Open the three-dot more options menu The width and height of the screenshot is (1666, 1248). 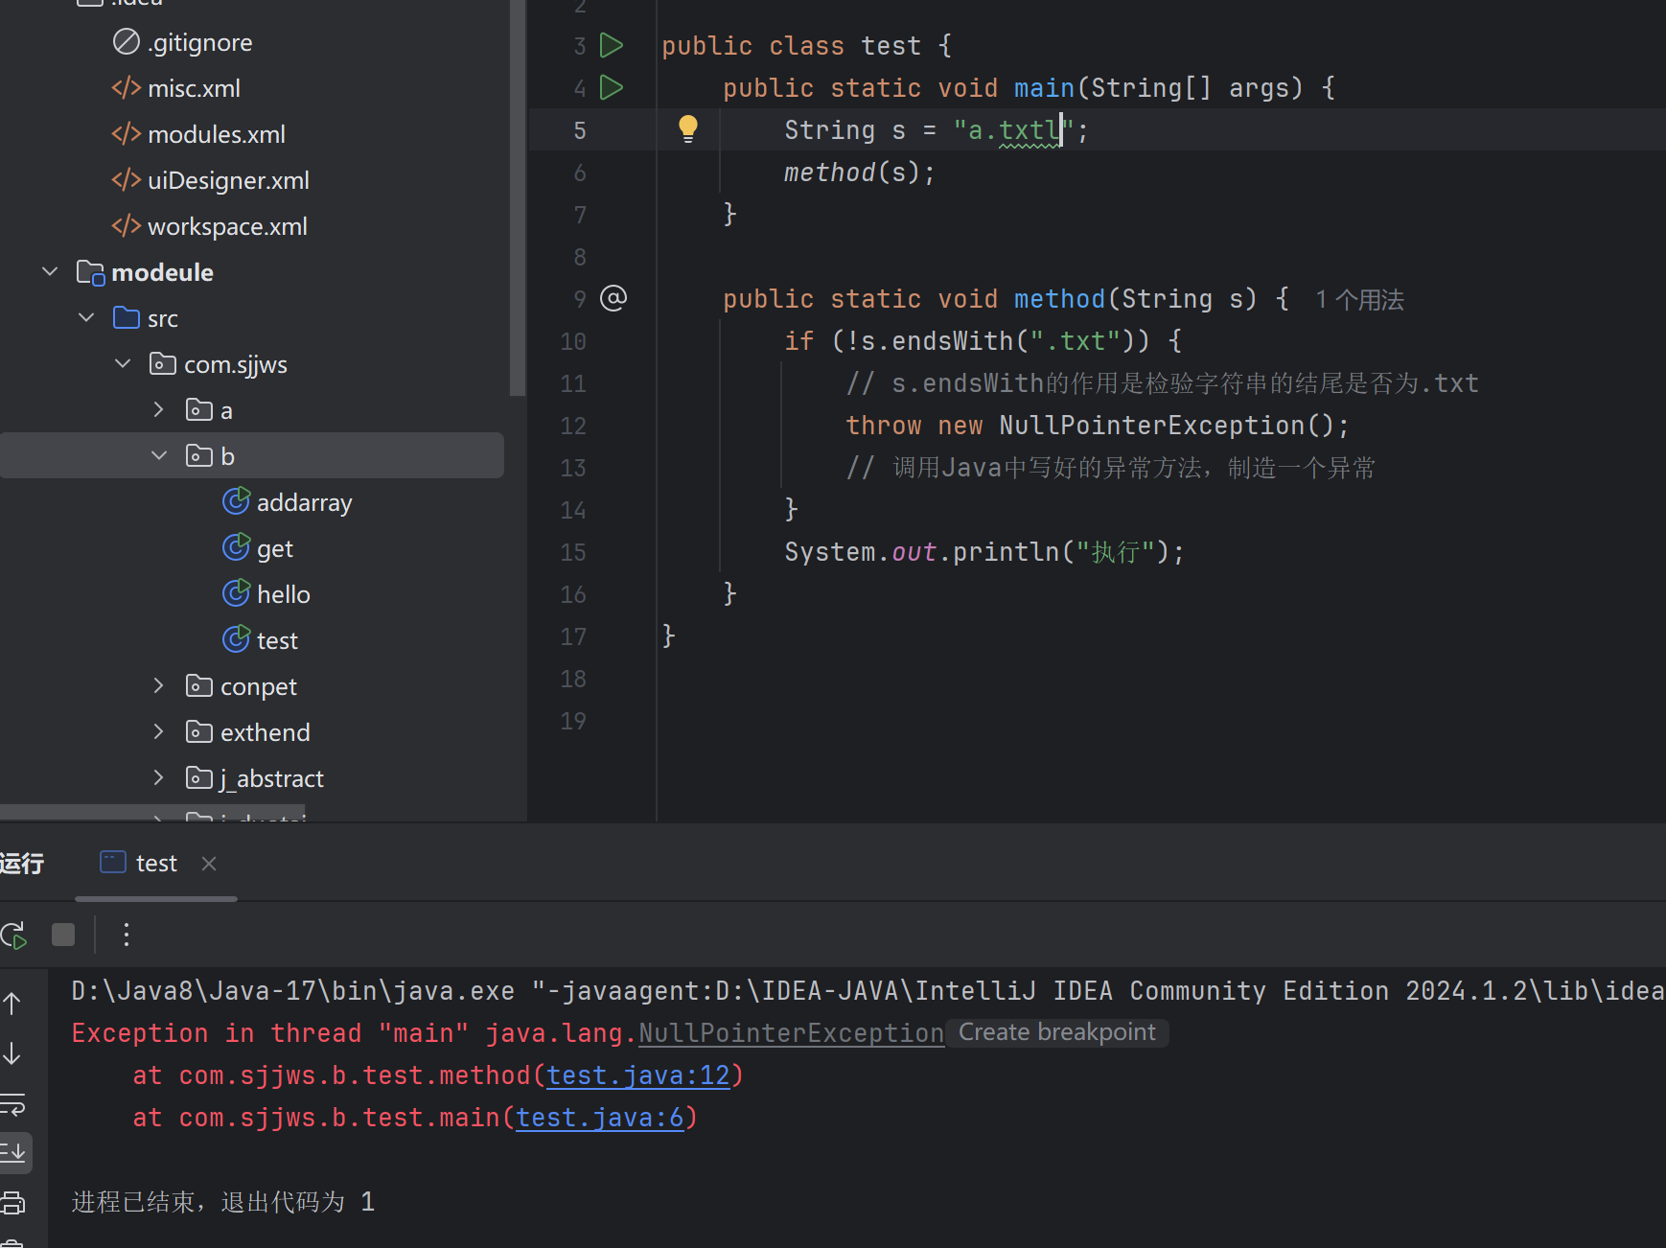(x=126, y=935)
